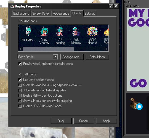Image resolution: width=149 pixels, height=138 pixels.
Task: Click the Change Icon... button
Action: (x=72, y=57)
